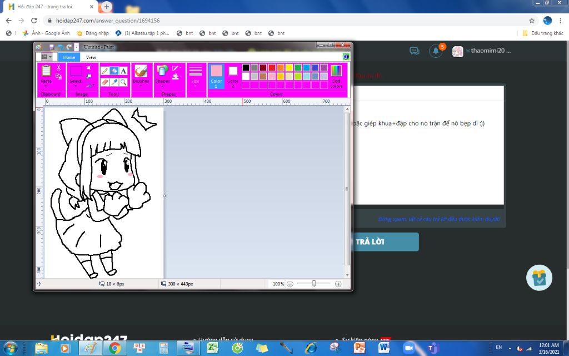Select the Pencil tool in Paint
Screen dimensions: 569x356
pos(104,71)
